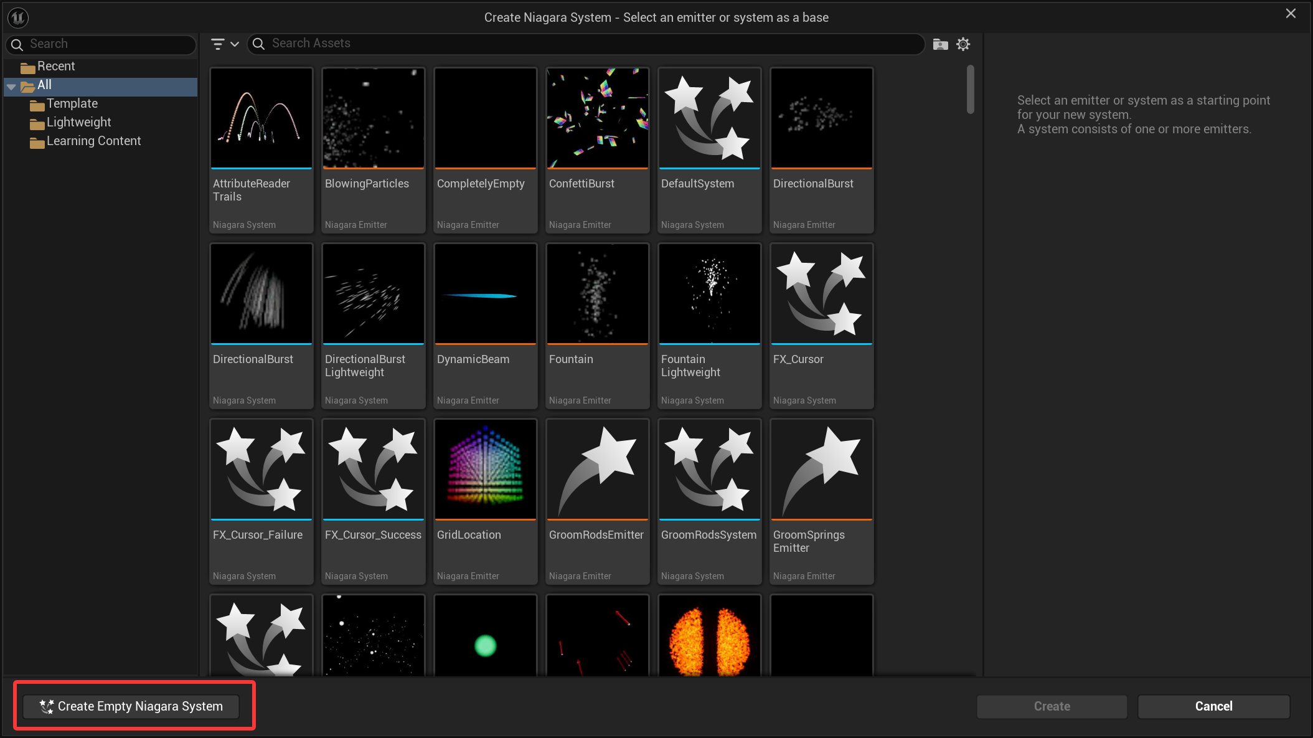Viewport: 1313px width, 738px height.
Task: Select the GridLocation rainbow cube asset
Action: click(485, 470)
